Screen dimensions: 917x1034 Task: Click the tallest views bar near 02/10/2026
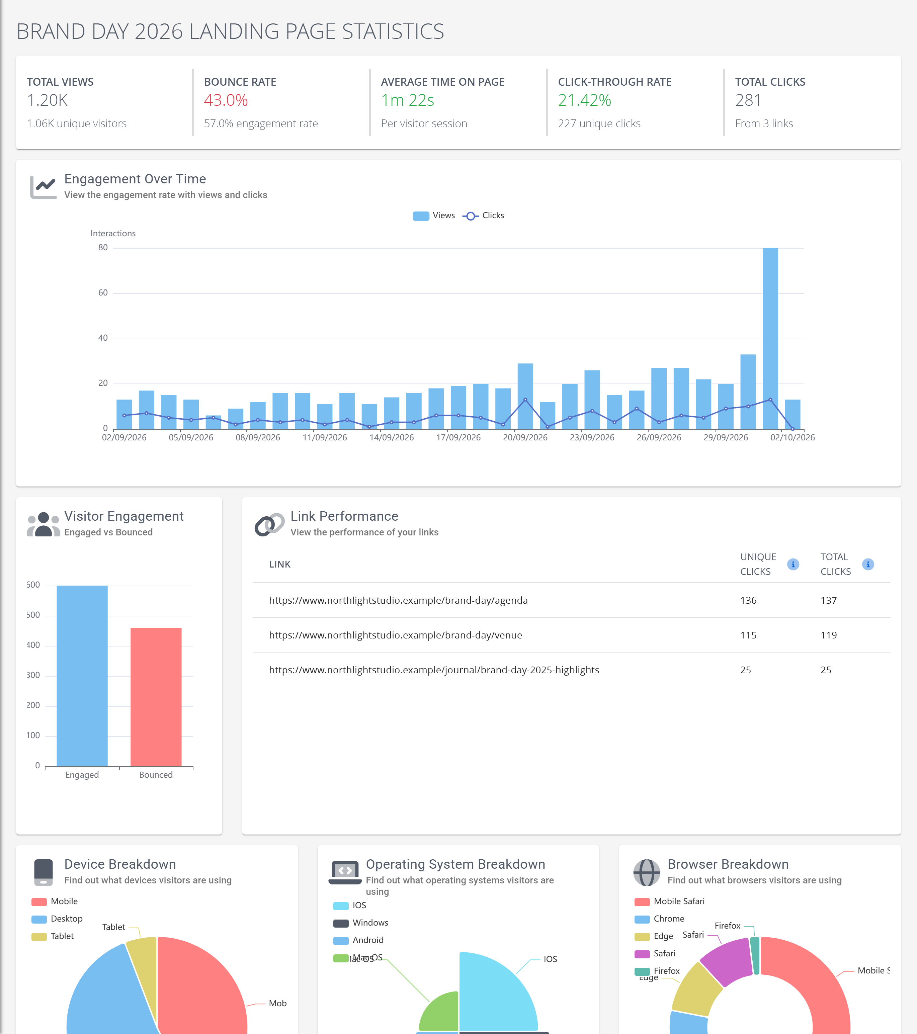(770, 338)
